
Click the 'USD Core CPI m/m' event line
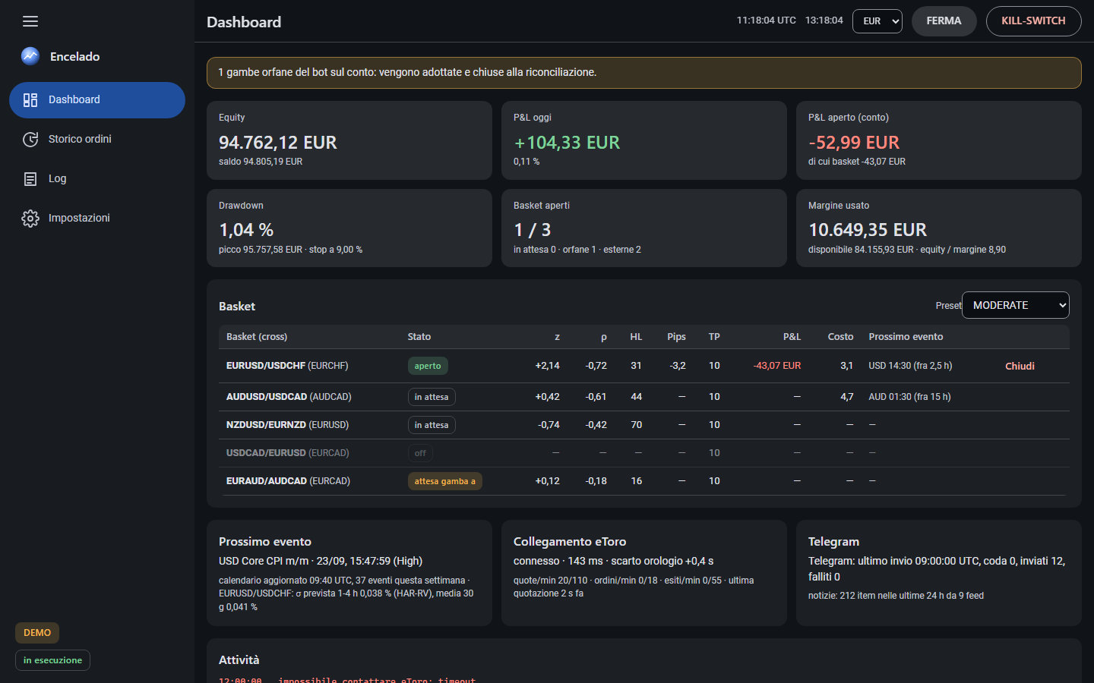(x=321, y=561)
